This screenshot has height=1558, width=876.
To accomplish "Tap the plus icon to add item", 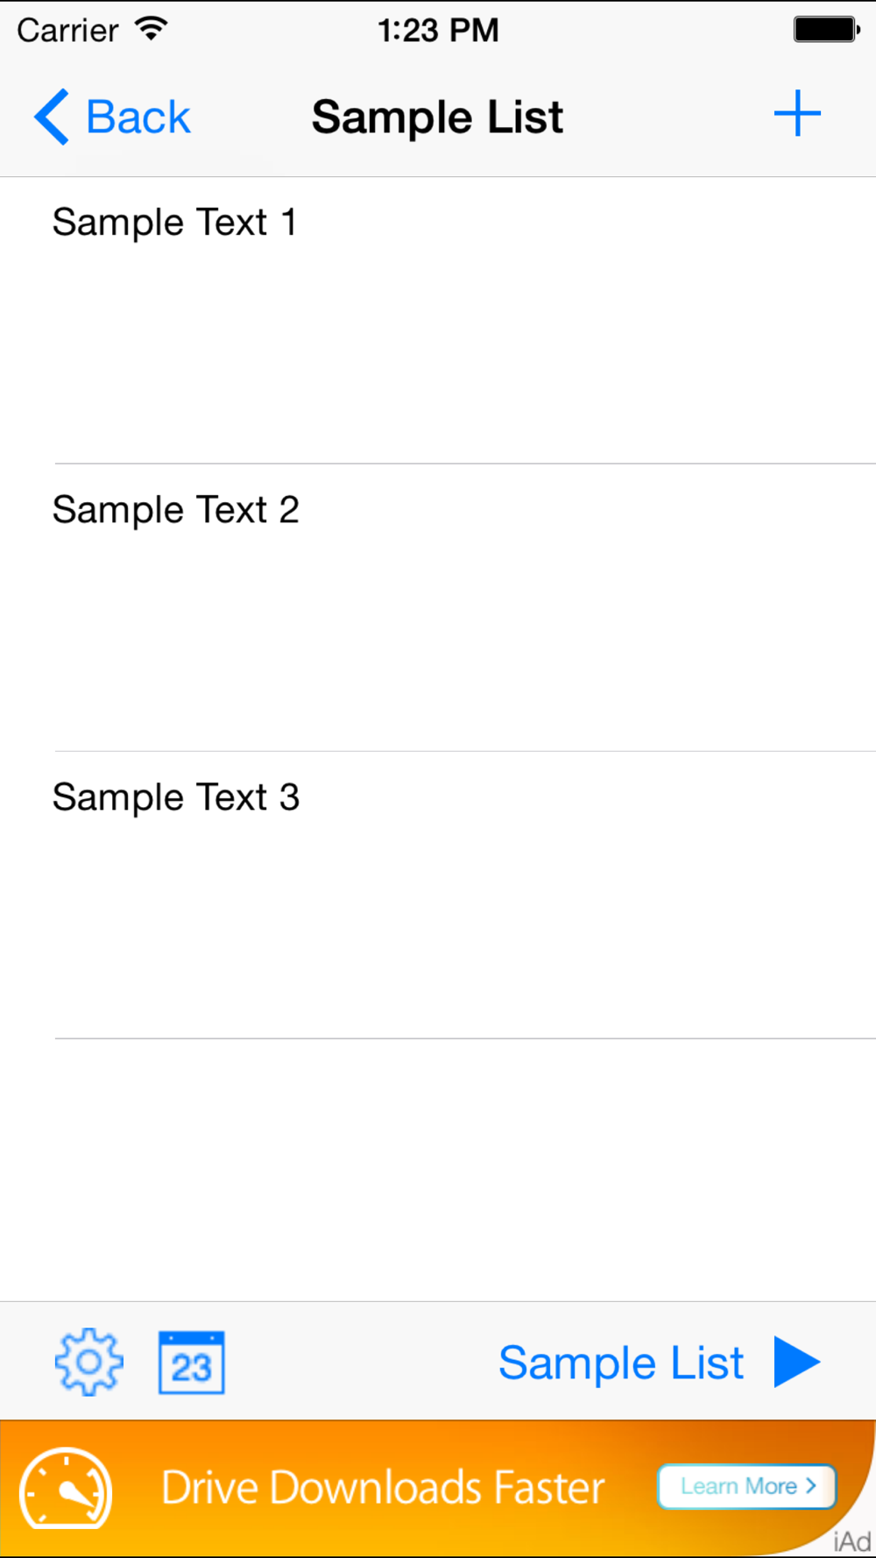I will point(797,115).
